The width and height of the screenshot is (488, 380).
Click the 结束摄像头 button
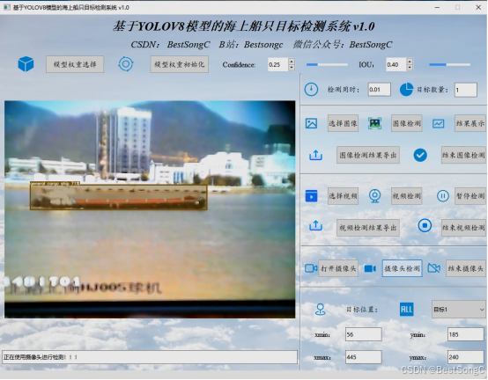[466, 268]
